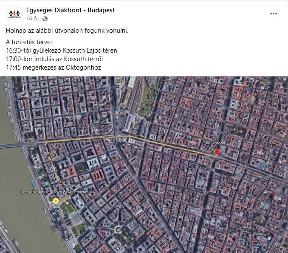Click the yellow Kossuth Lajos tér pin

pos(56,201)
